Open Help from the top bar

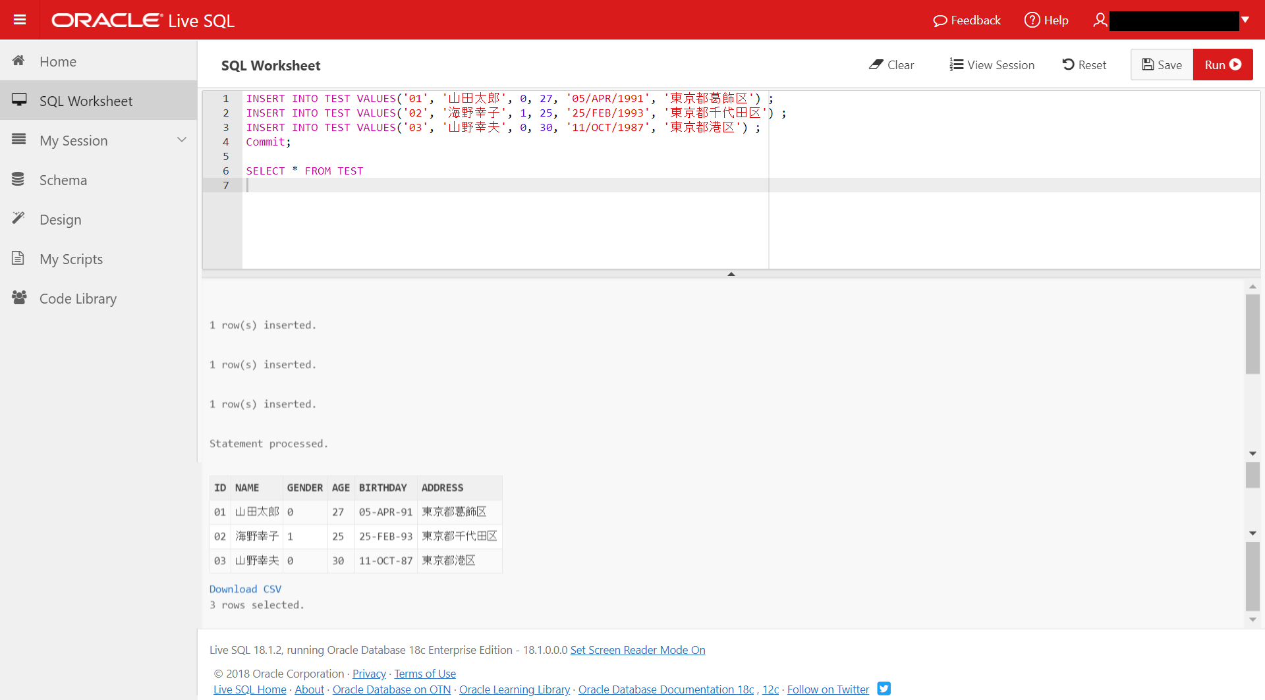(x=1046, y=20)
